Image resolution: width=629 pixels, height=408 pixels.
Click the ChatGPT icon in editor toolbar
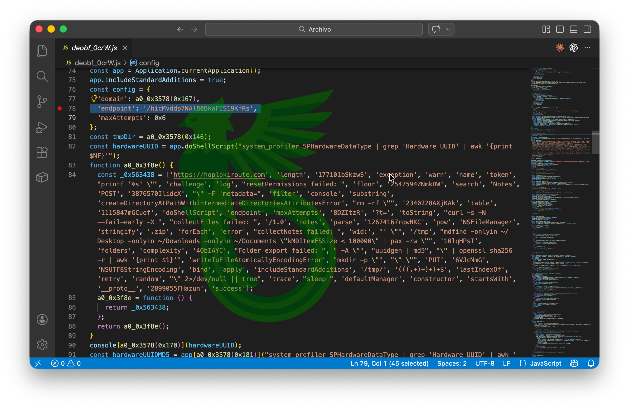[573, 48]
